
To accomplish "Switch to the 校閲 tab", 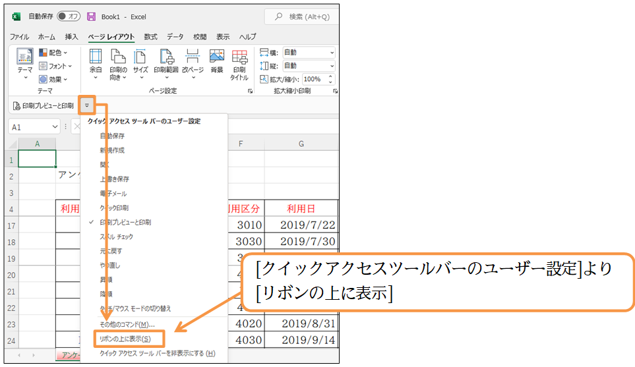I will (200, 37).
